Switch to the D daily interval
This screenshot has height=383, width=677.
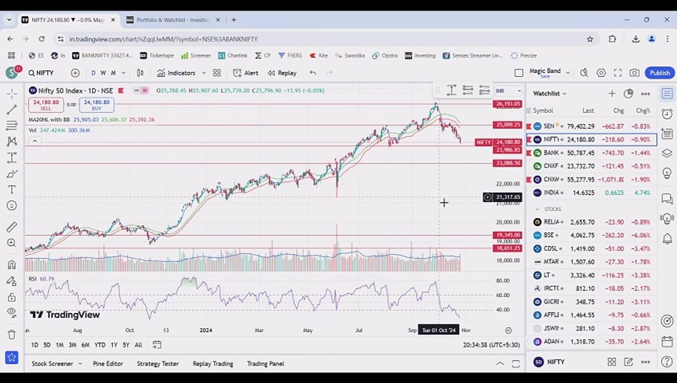tap(93, 73)
